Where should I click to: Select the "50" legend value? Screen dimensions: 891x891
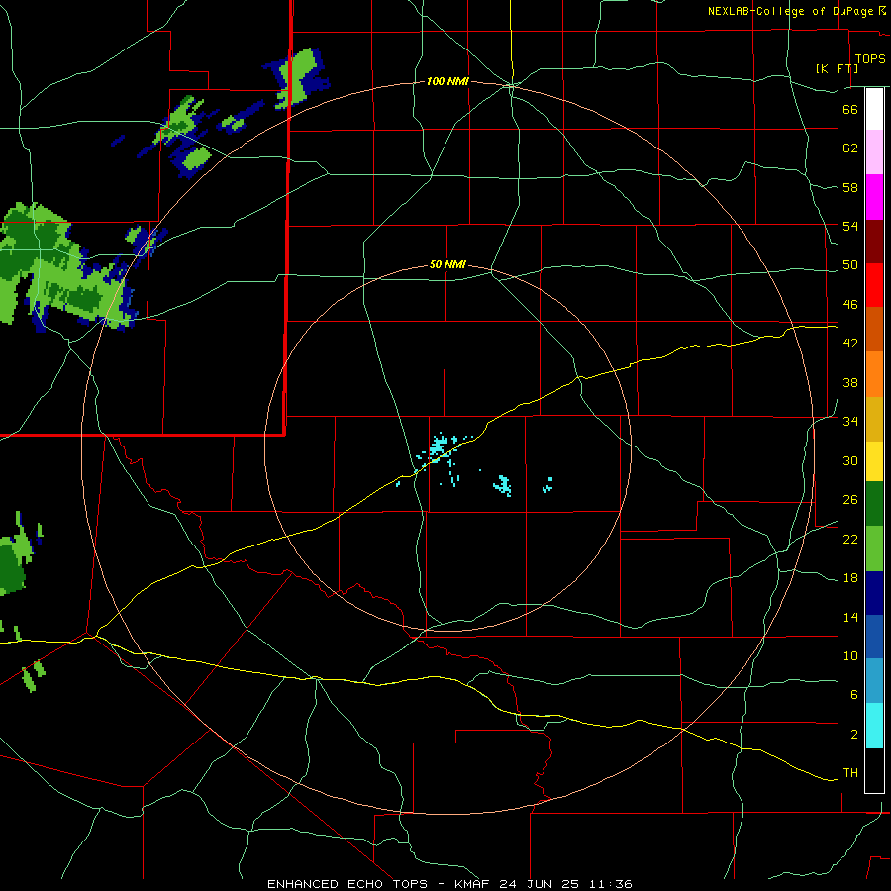(x=850, y=265)
